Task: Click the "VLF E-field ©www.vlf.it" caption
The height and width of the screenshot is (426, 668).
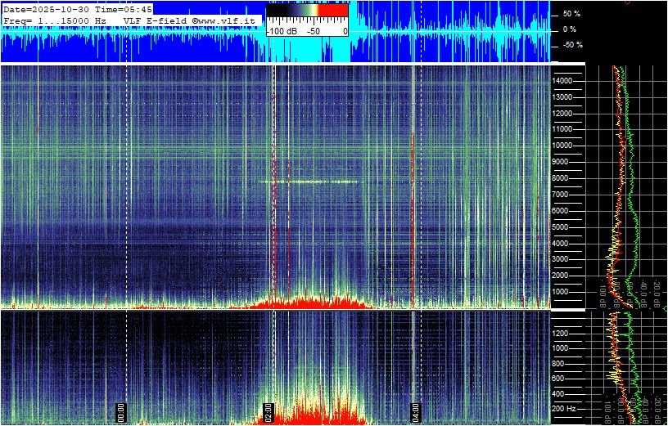Action: pyautogui.click(x=192, y=20)
